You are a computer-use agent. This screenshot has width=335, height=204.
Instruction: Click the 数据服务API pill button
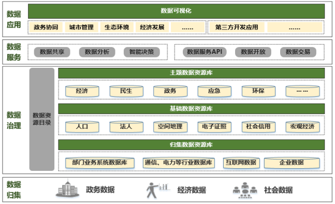[x=205, y=52]
